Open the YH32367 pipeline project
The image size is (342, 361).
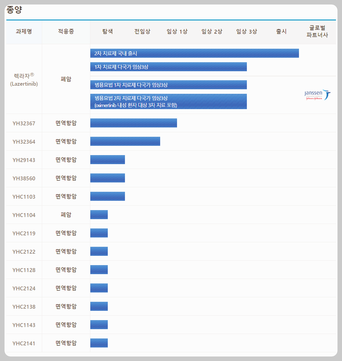point(24,123)
